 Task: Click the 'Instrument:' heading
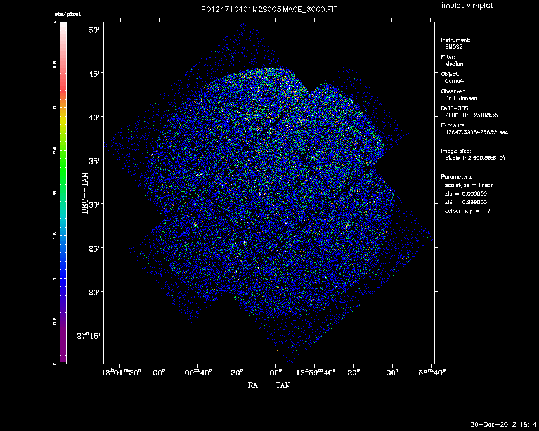click(455, 40)
